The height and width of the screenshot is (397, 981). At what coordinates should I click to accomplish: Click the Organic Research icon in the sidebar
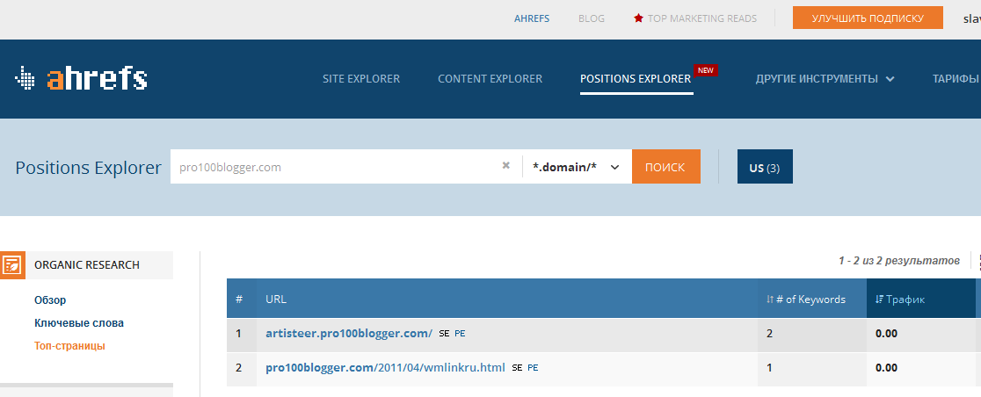12,264
